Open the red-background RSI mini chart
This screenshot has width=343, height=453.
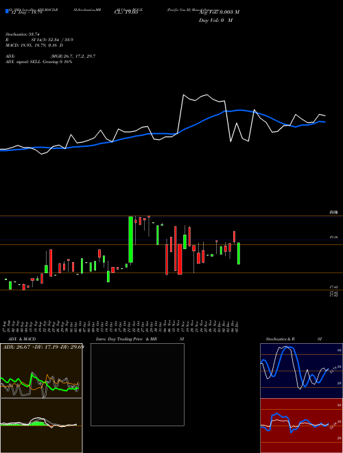point(301,426)
